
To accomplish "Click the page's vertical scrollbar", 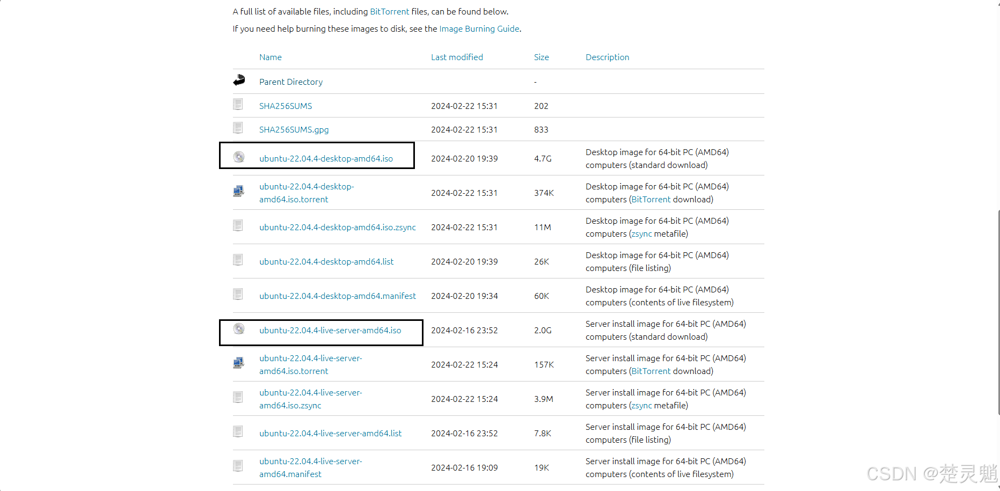I will coord(998,311).
